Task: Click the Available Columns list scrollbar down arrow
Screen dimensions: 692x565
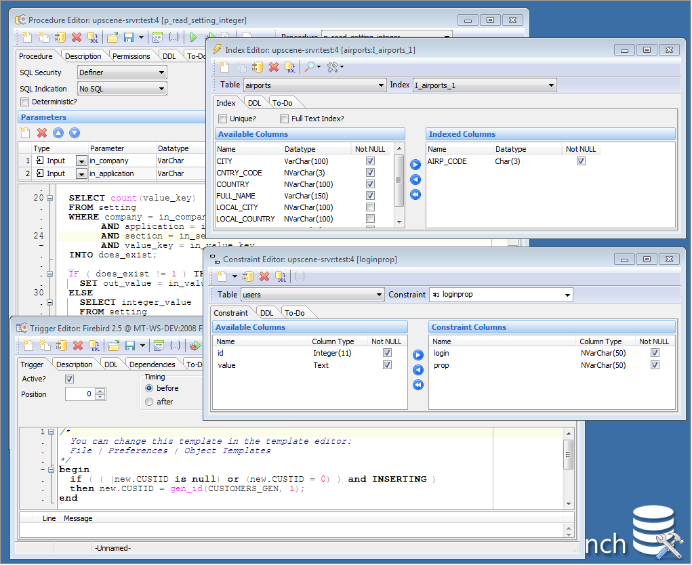Action: 399,222
